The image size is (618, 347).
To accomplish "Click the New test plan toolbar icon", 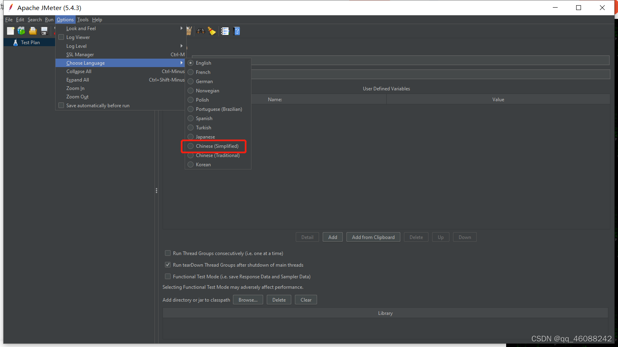I will [10, 31].
